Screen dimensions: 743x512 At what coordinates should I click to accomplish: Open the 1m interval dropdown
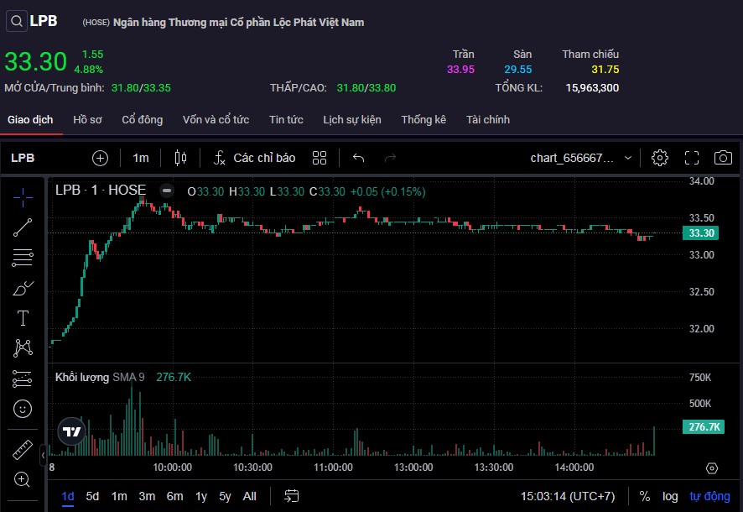pyautogui.click(x=141, y=158)
